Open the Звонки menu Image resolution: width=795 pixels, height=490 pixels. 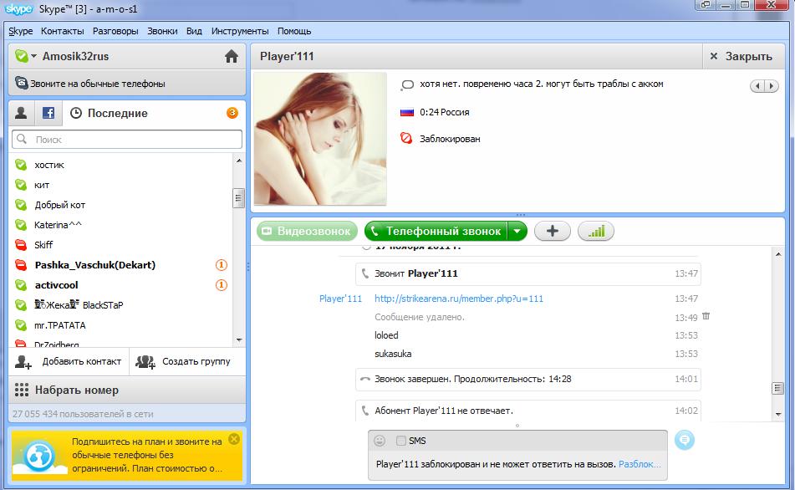pyautogui.click(x=162, y=31)
